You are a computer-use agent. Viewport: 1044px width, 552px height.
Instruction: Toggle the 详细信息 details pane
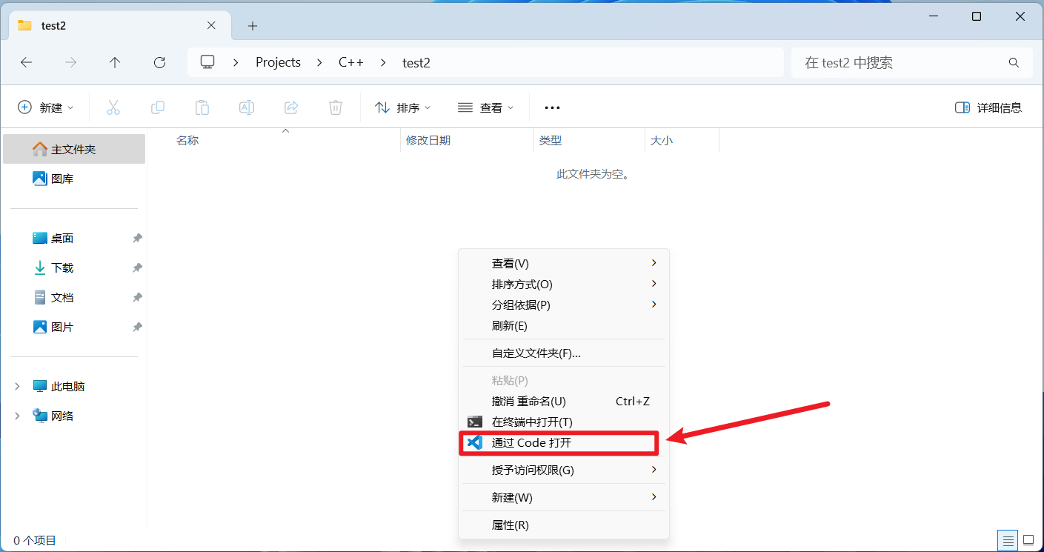pyautogui.click(x=988, y=107)
